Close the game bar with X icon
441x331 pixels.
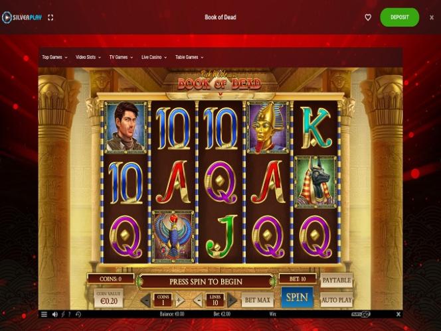tap(398, 314)
